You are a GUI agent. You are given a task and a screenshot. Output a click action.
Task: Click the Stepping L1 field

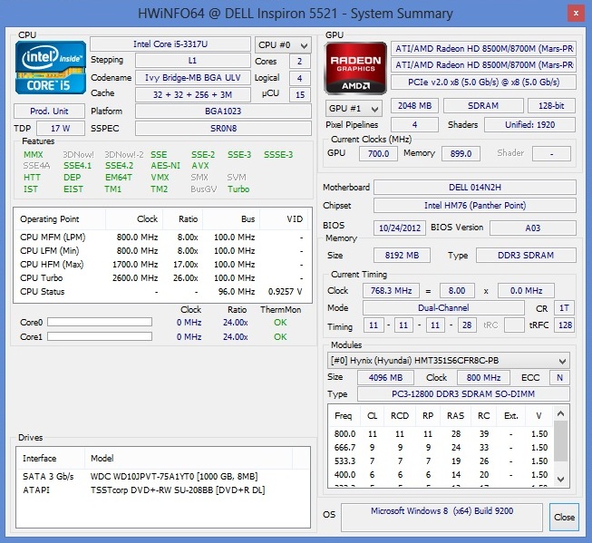pos(192,61)
